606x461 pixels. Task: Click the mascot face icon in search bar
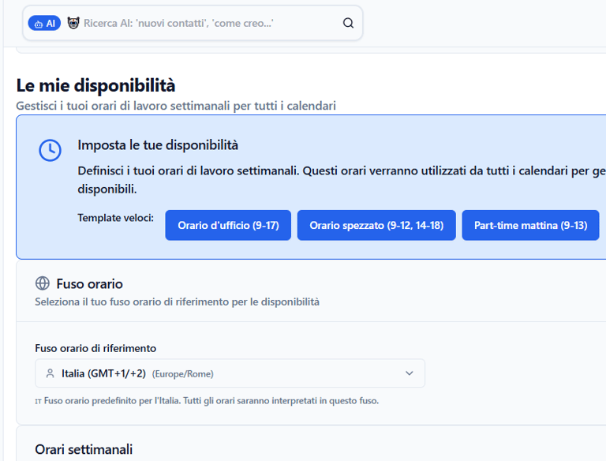pyautogui.click(x=73, y=23)
